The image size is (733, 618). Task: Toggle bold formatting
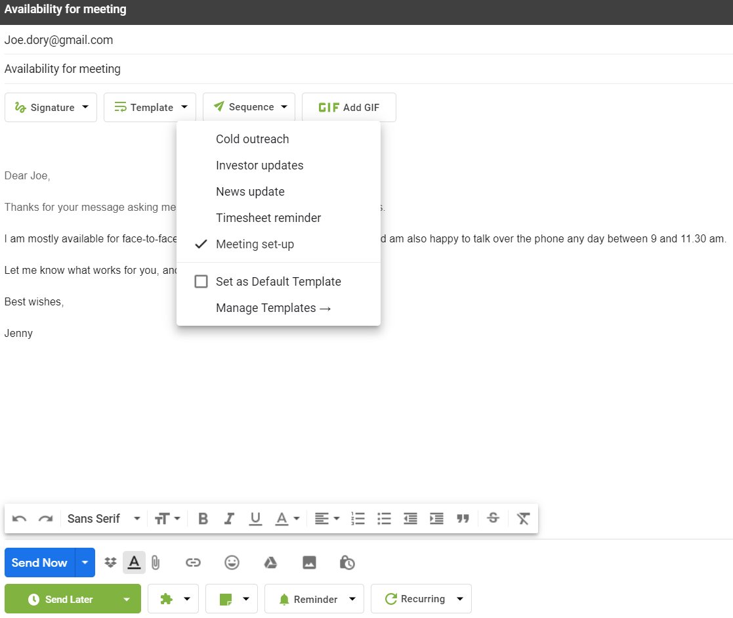(203, 519)
